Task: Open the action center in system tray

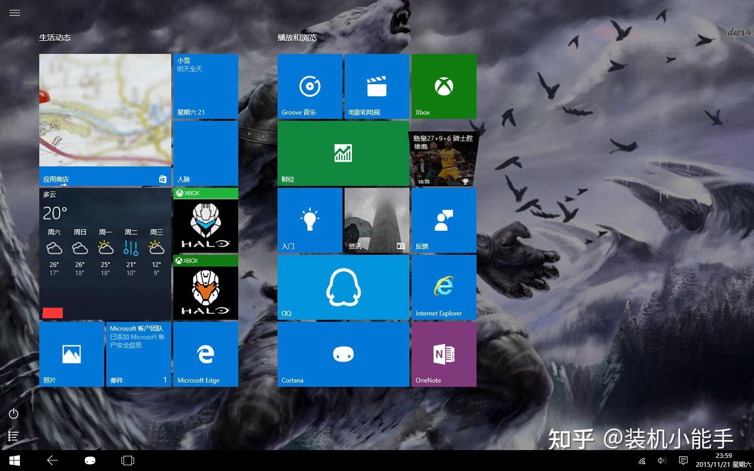Action: point(682,461)
